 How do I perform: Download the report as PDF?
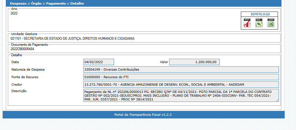pyautogui.click(x=247, y=23)
